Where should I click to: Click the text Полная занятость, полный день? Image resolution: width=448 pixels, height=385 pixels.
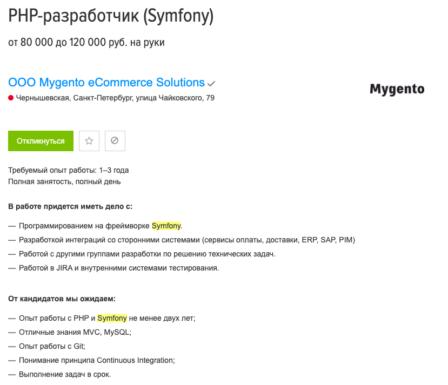64,181
